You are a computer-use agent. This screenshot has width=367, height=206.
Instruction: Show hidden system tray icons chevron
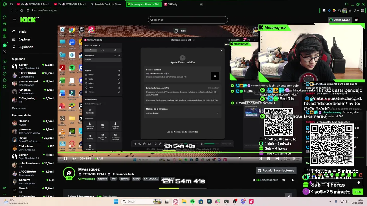click(330, 201)
